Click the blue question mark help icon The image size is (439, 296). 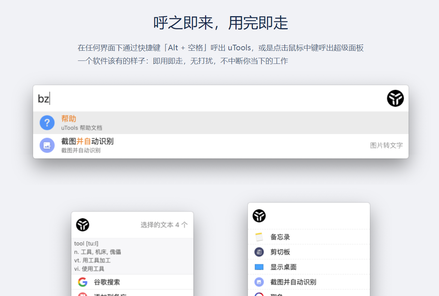pos(47,123)
